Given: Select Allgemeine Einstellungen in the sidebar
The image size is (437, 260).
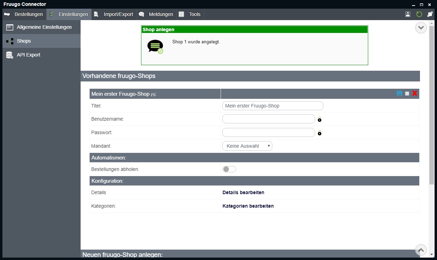Looking at the screenshot, I should click(41, 27).
